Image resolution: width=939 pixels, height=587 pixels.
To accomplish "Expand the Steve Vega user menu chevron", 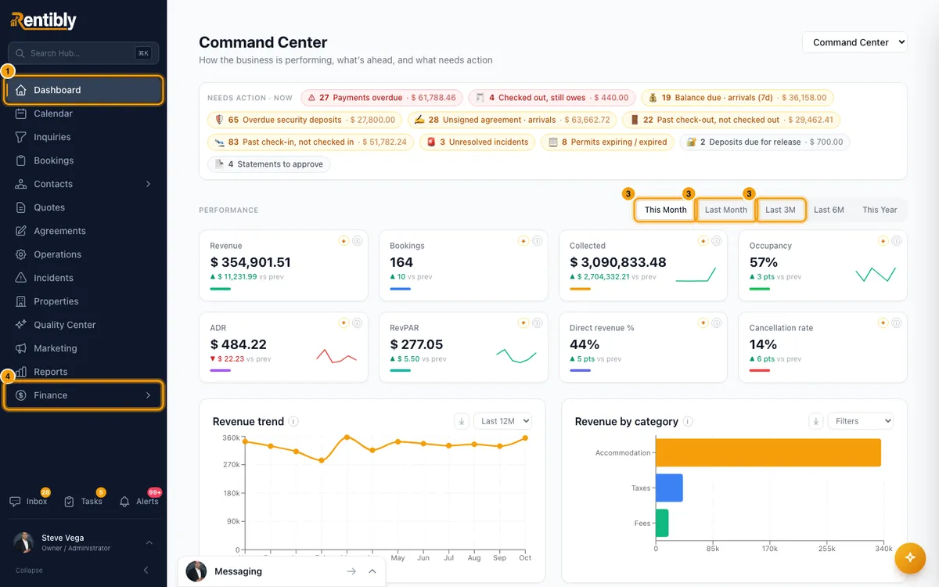I will coord(149,542).
